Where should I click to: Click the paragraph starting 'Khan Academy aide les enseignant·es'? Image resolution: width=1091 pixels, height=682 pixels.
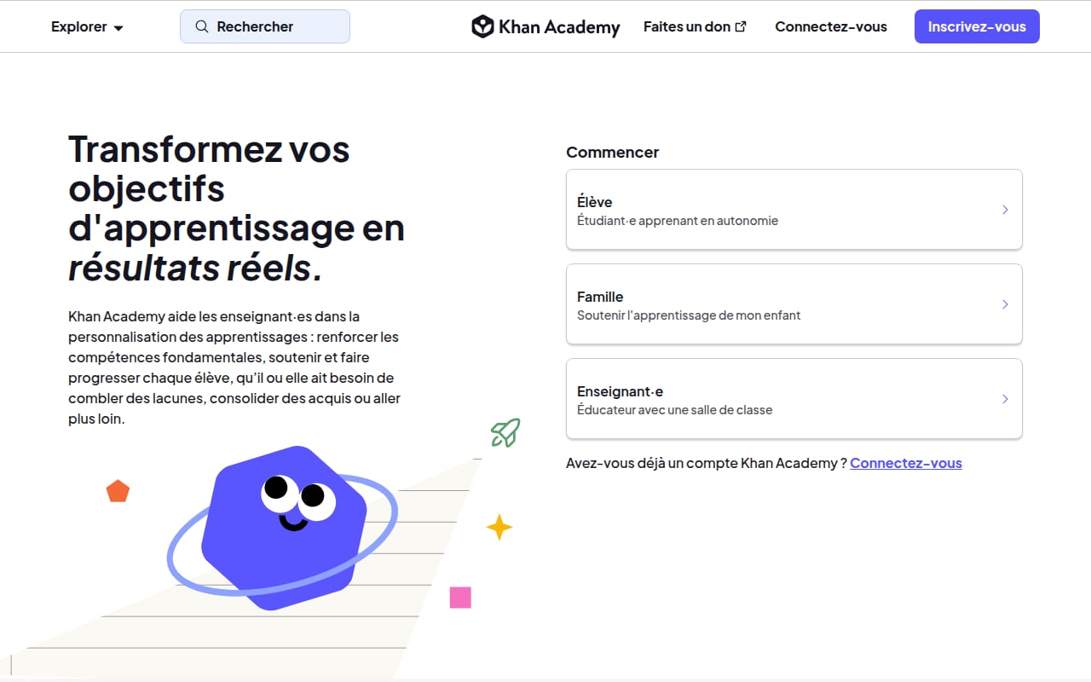234,367
